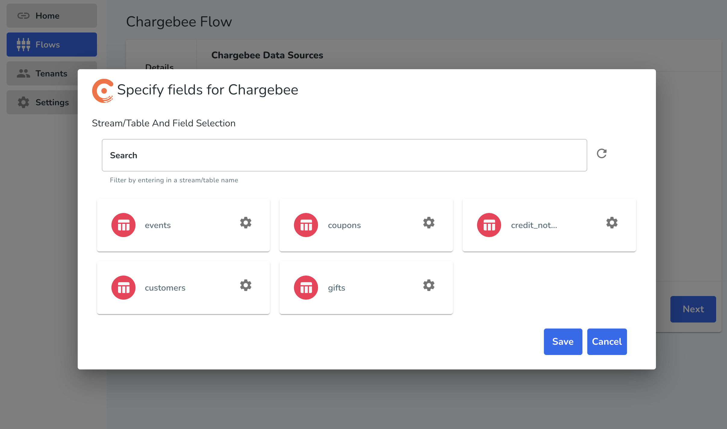Cancel the Chargebee fields dialog

[607, 342]
